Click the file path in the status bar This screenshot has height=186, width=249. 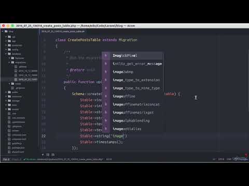(x=70, y=159)
